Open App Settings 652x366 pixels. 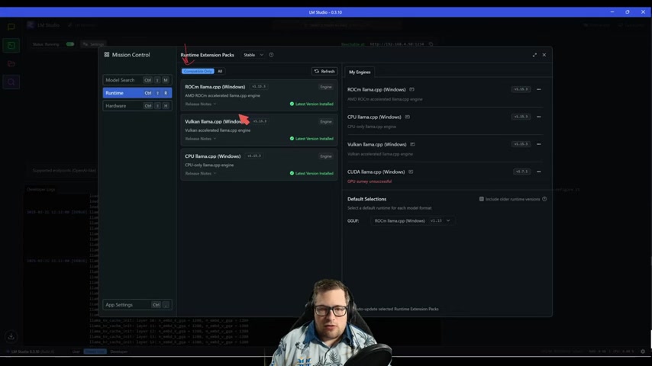137,304
